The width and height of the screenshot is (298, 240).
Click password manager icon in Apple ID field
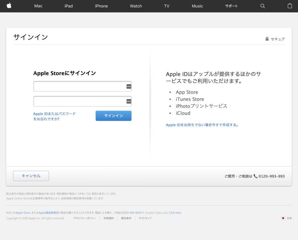(x=129, y=87)
